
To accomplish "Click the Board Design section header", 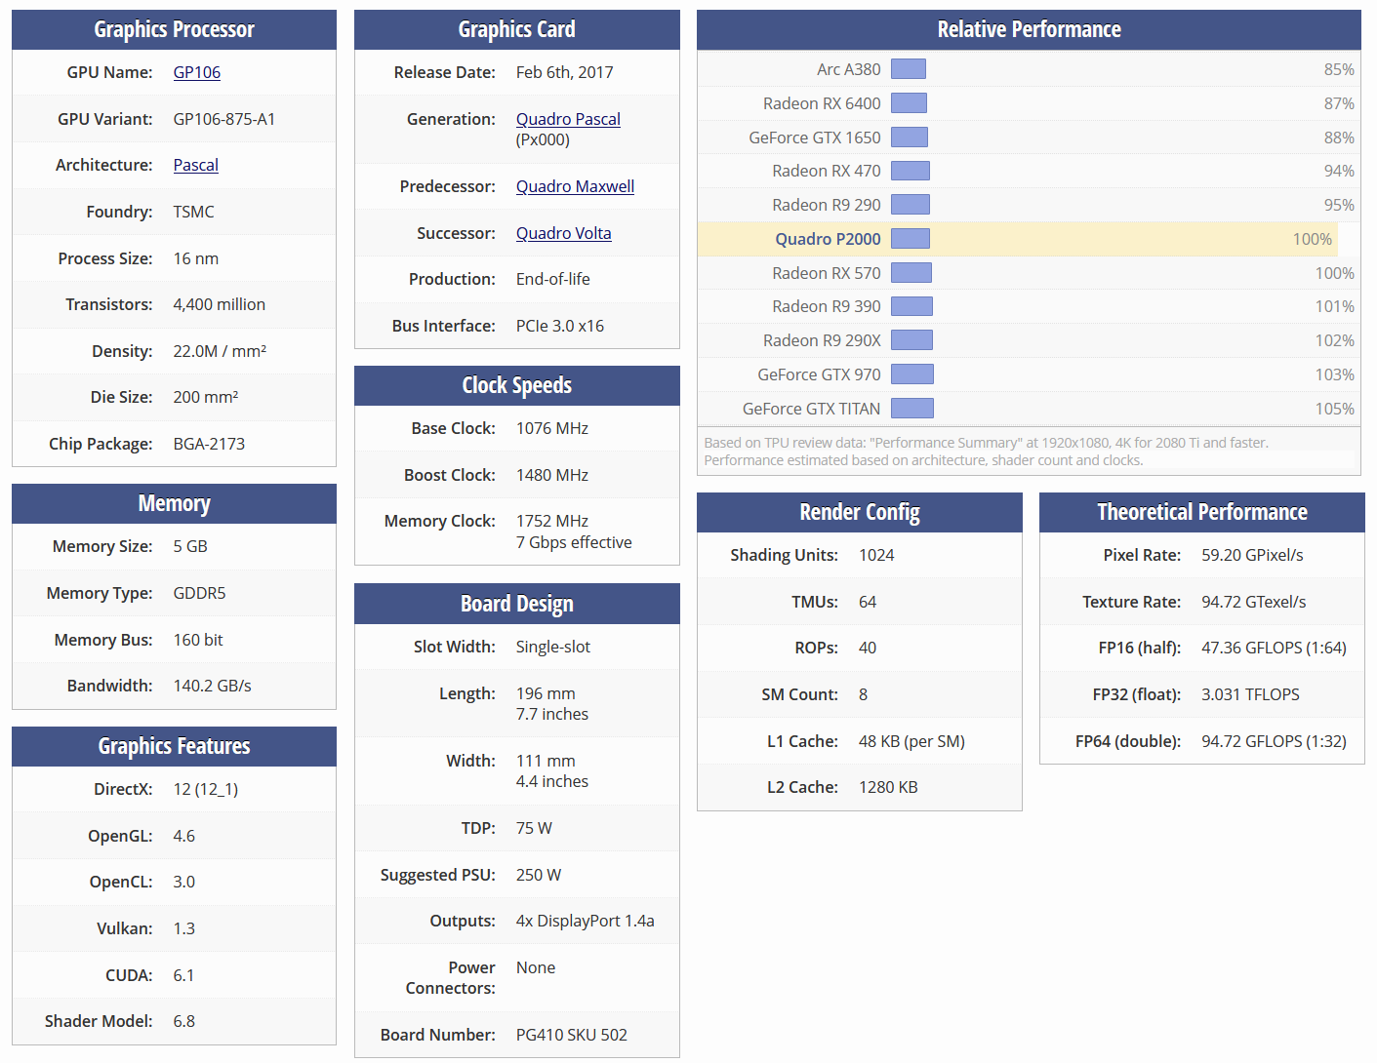I will pyautogui.click(x=516, y=604).
